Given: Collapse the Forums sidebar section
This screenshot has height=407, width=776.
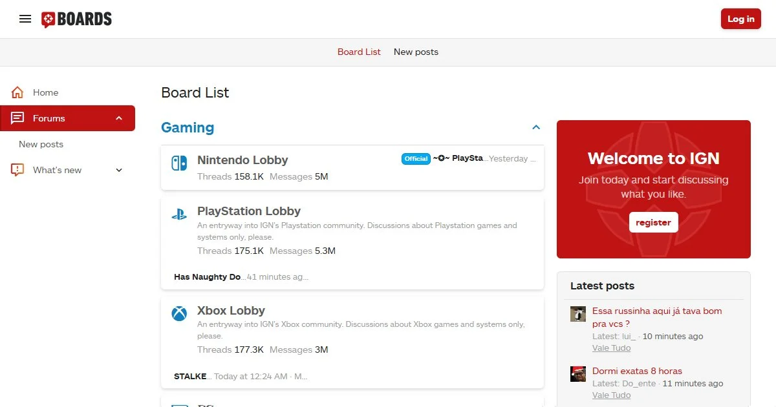Looking at the screenshot, I should tap(119, 118).
